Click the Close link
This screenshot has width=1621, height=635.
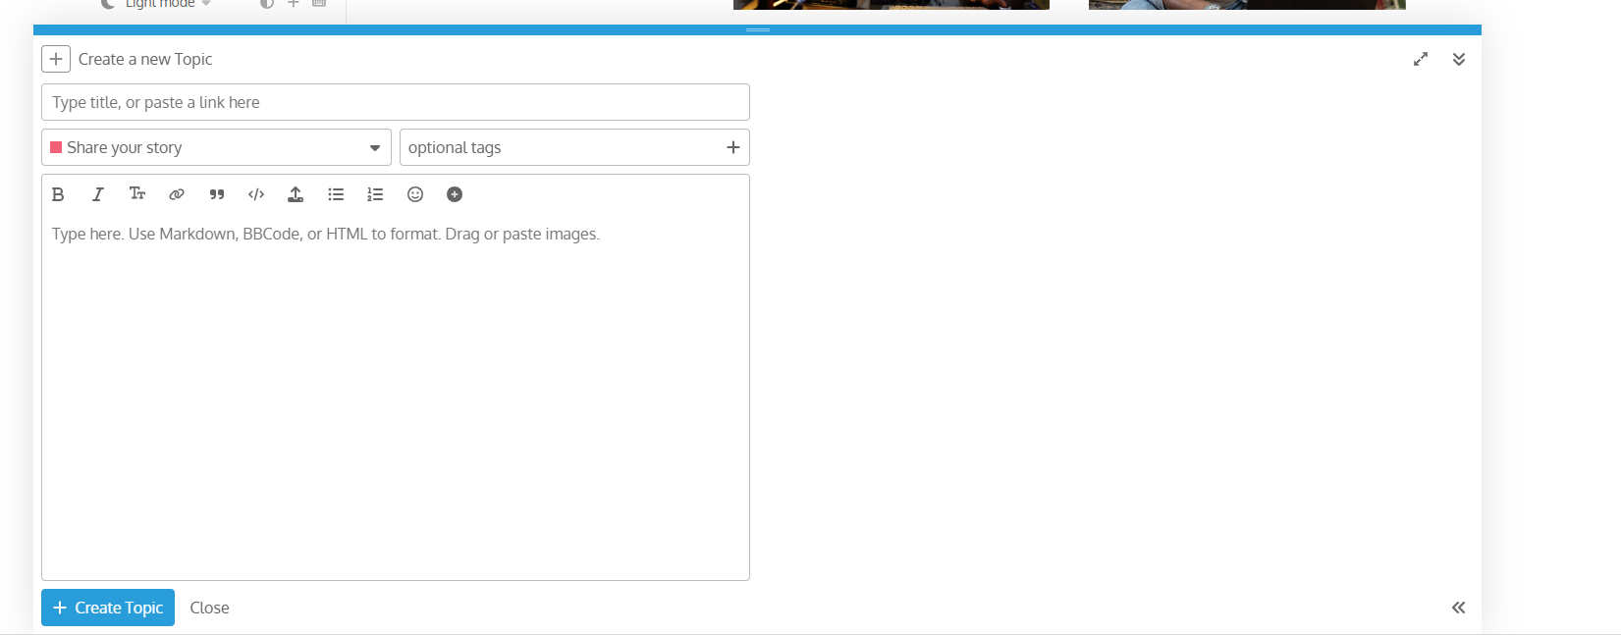coord(209,608)
